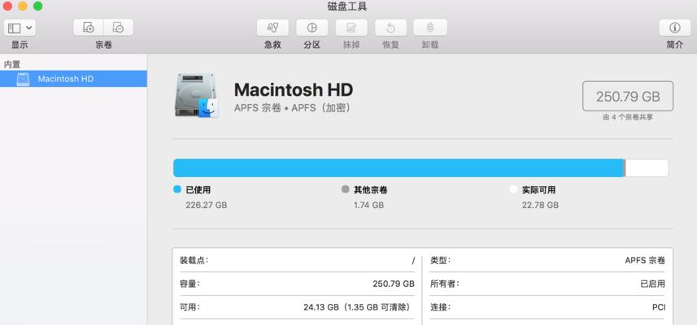Click the 'APFS 宗卷 • APFS（加密）' subtitle
Image resolution: width=697 pixels, height=325 pixels.
coord(293,108)
